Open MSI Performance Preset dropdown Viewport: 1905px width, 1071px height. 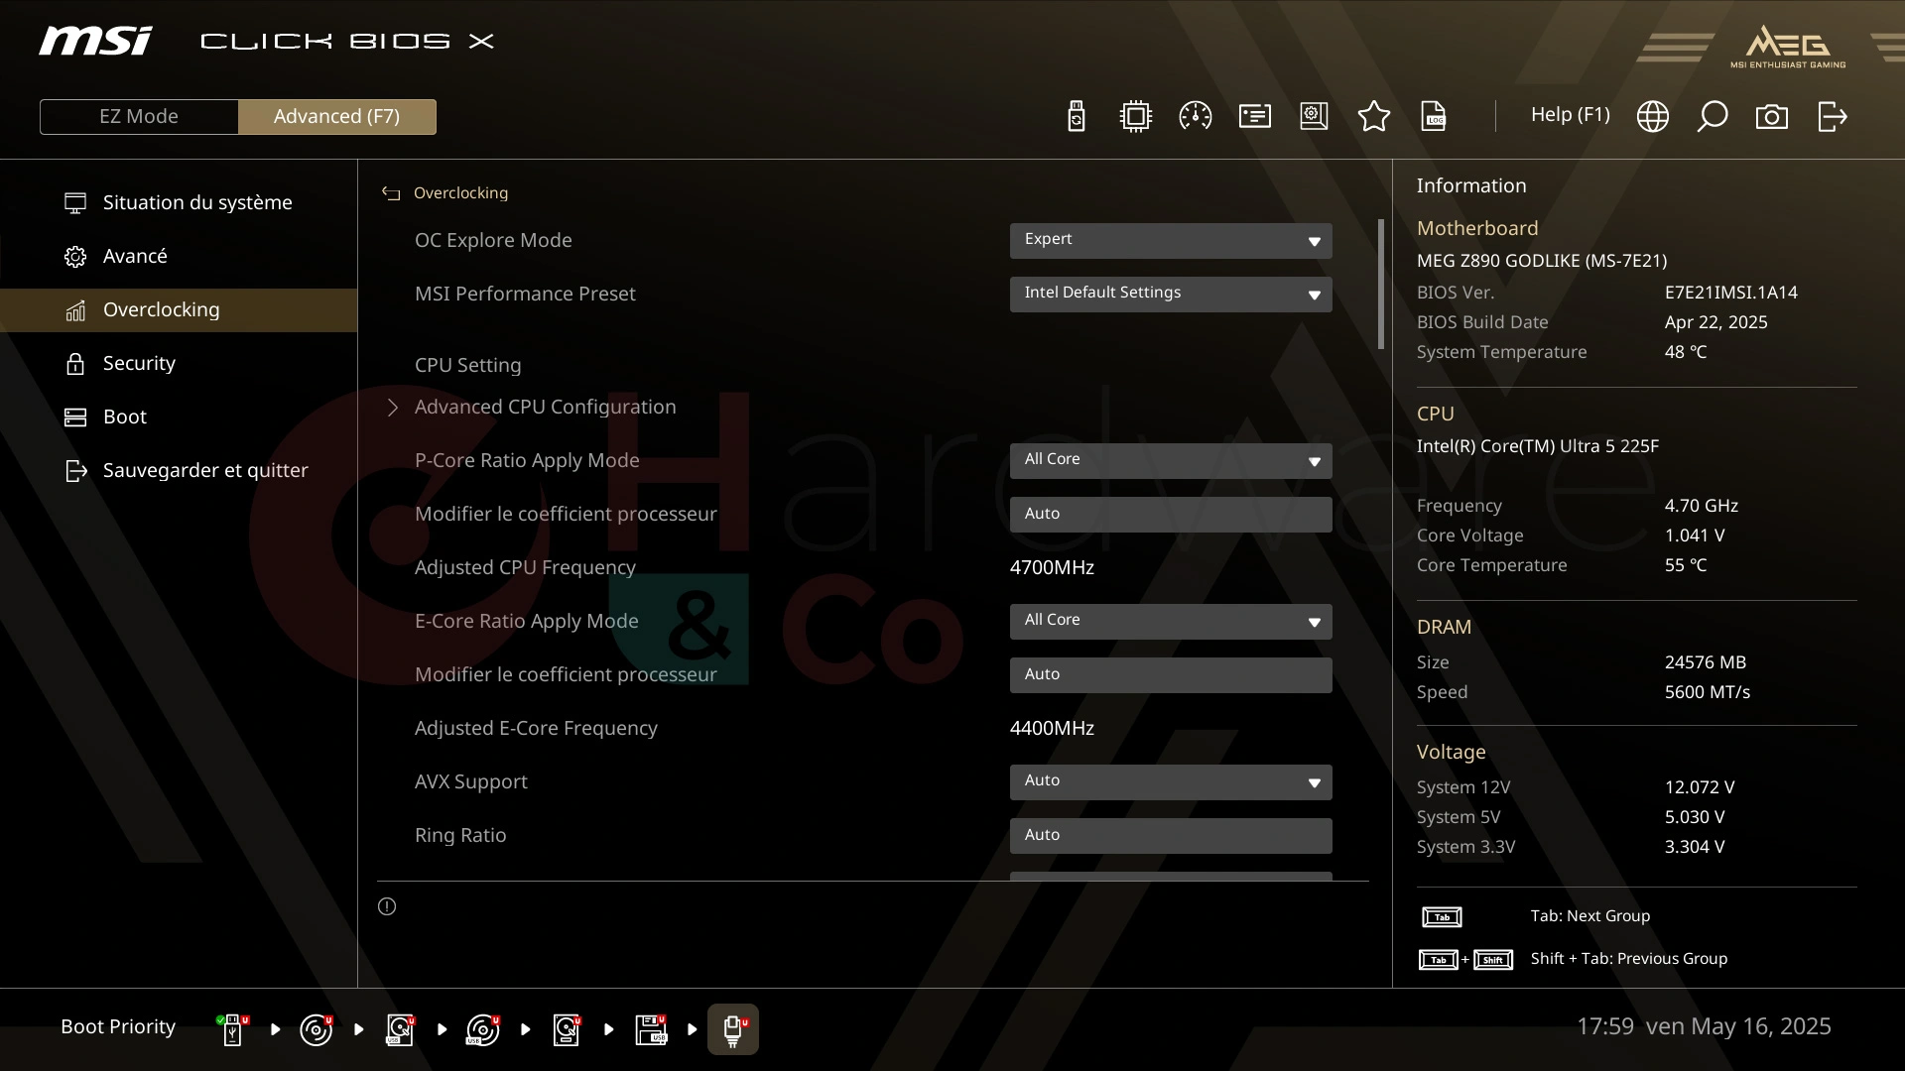click(1171, 294)
